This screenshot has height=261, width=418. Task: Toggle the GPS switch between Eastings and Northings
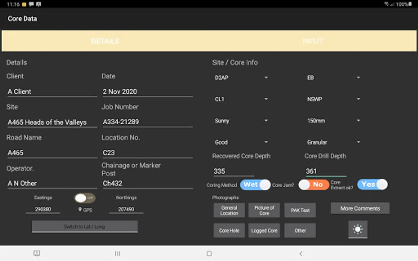(84, 198)
